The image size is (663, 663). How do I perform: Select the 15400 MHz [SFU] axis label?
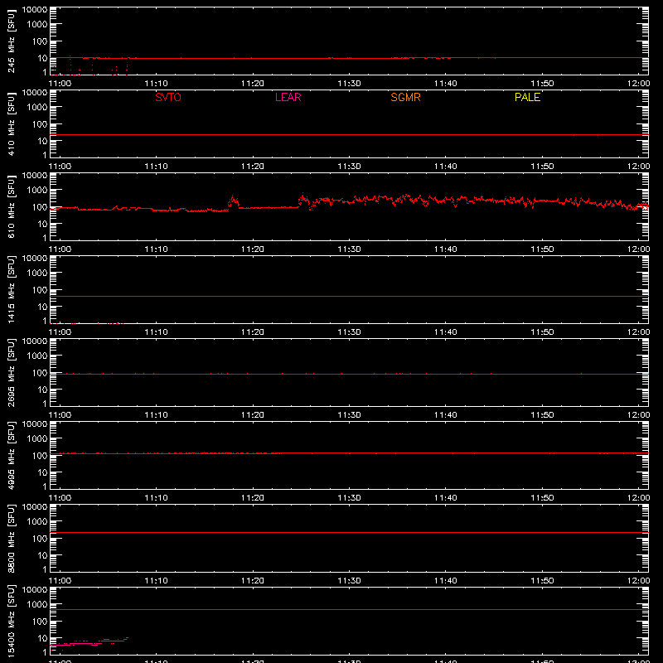(x=11, y=621)
